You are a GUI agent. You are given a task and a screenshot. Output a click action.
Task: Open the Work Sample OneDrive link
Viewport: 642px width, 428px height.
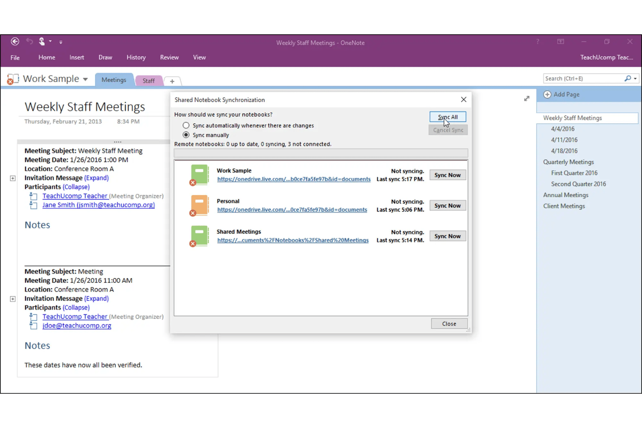[x=294, y=179]
